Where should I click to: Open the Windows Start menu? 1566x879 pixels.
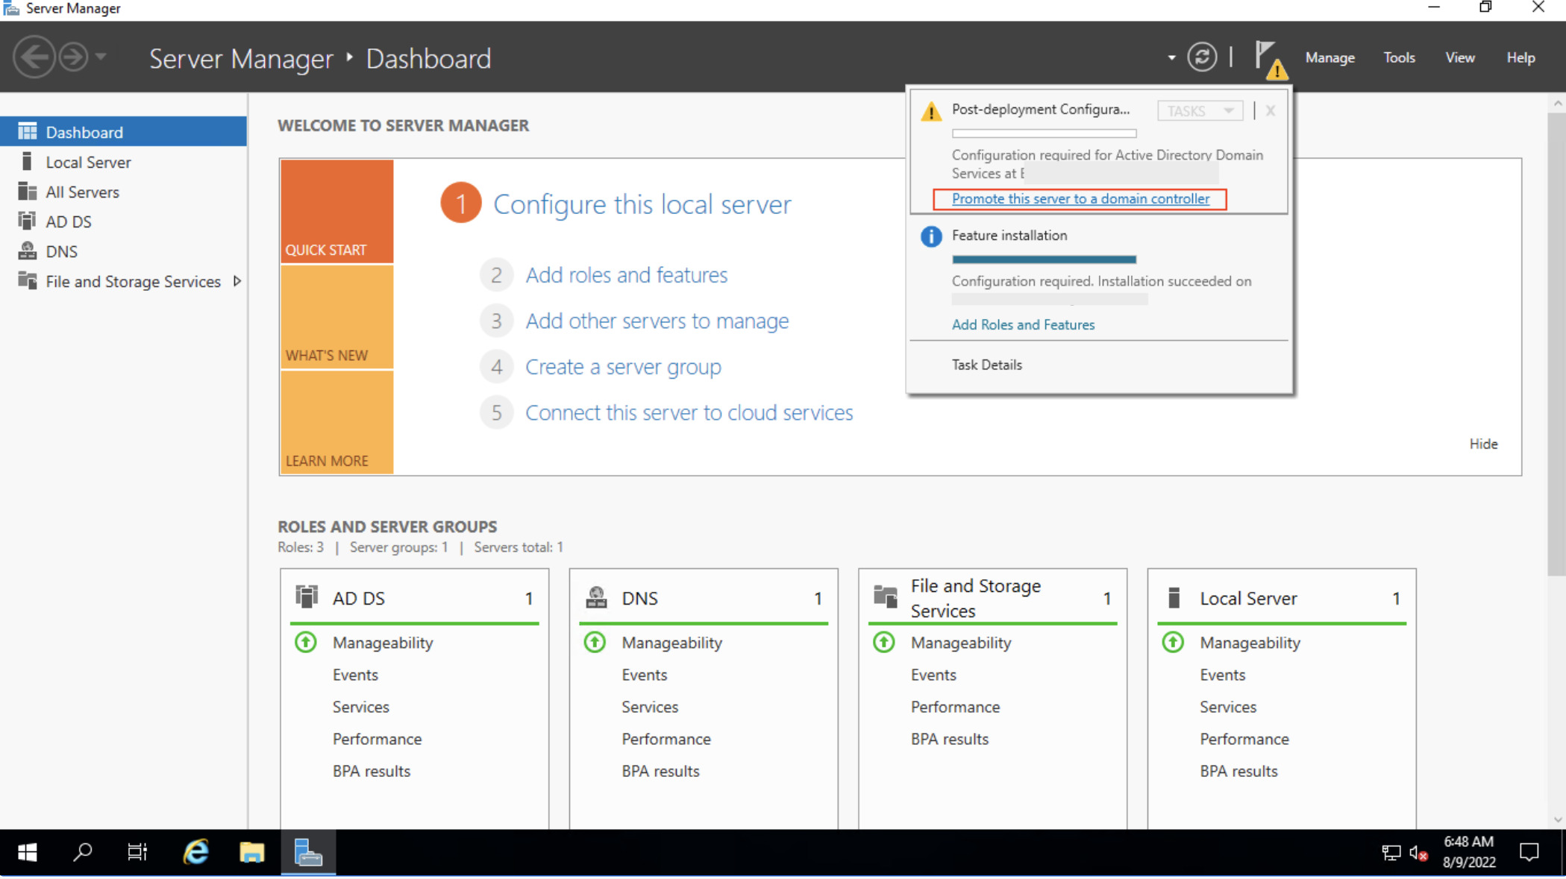(x=28, y=852)
